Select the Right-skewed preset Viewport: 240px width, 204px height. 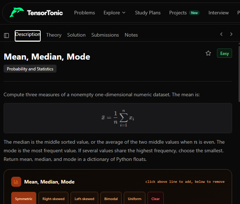pyautogui.click(x=53, y=199)
